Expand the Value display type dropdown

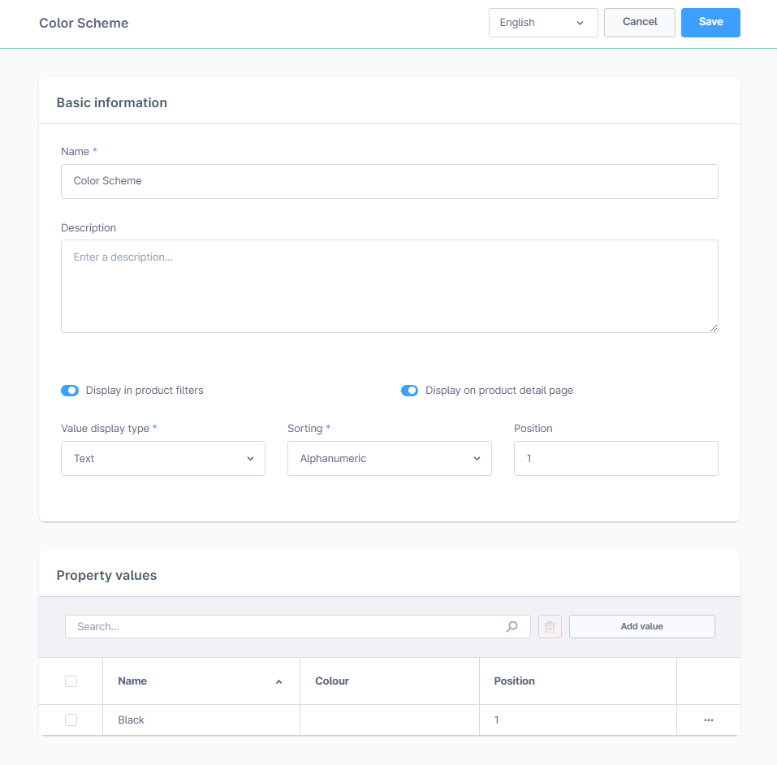pyautogui.click(x=163, y=459)
